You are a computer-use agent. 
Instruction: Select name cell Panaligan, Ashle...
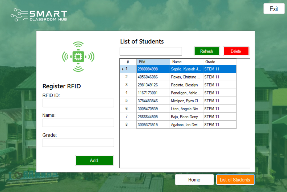click(186, 93)
